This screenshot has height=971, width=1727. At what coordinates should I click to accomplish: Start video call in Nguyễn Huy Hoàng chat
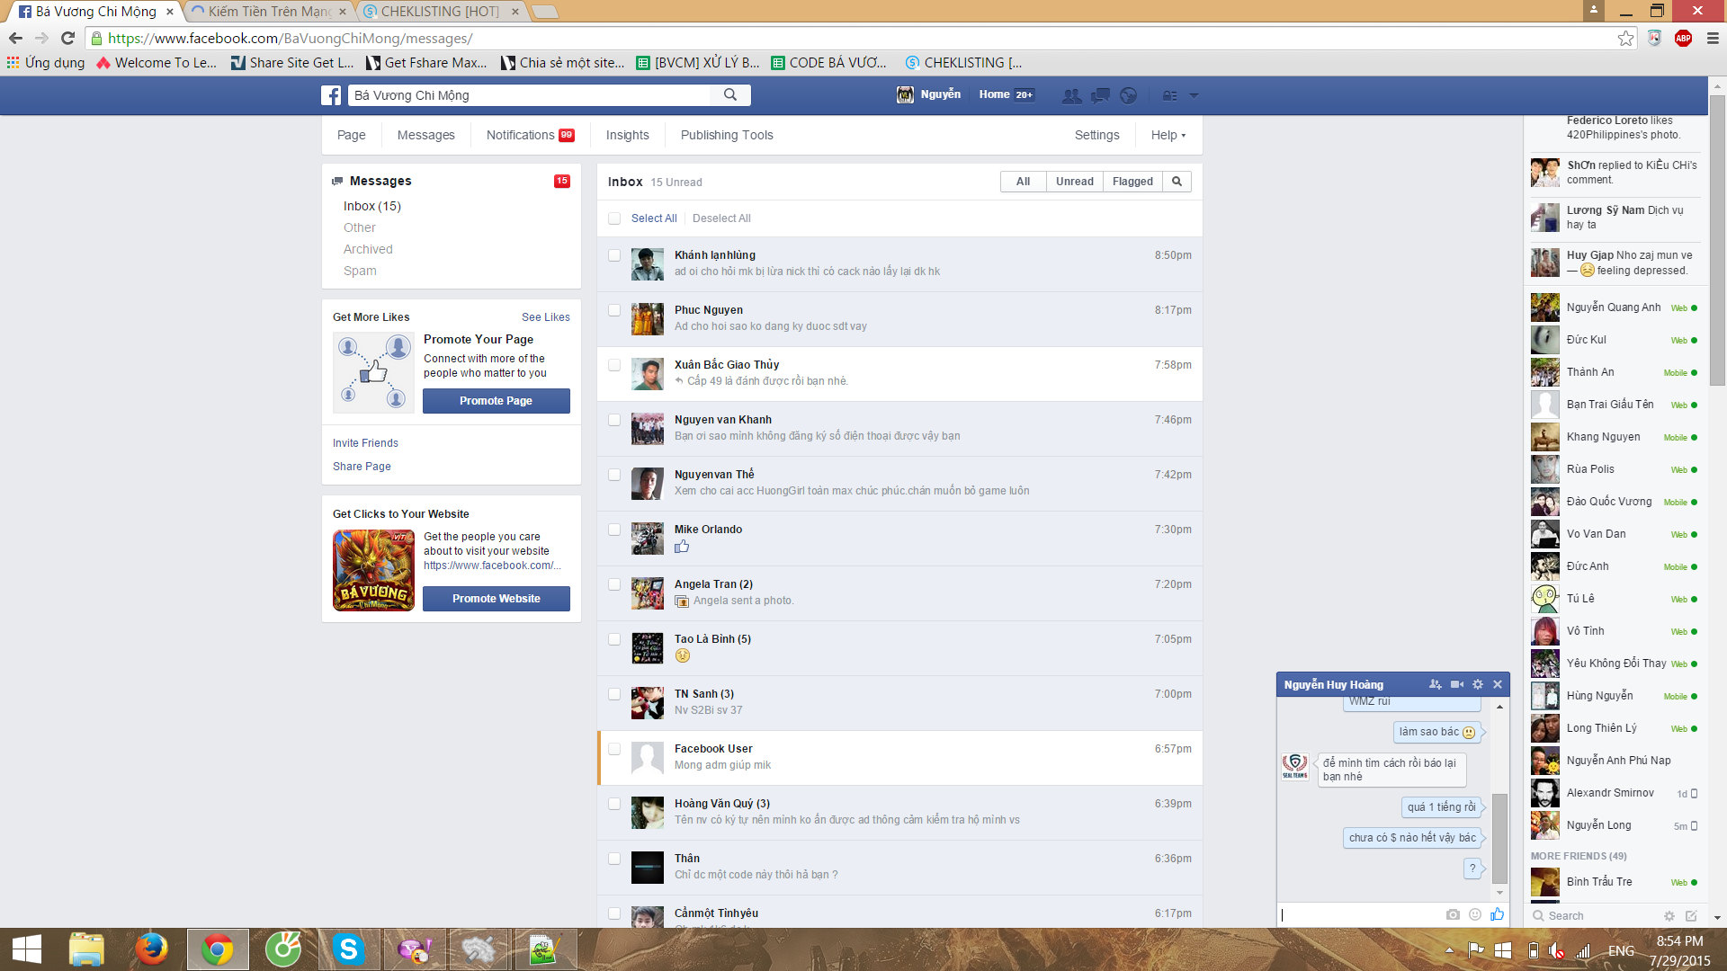(x=1457, y=685)
